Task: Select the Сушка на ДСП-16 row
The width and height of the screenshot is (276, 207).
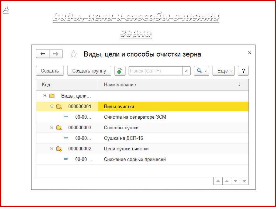Action: [x=142, y=138]
